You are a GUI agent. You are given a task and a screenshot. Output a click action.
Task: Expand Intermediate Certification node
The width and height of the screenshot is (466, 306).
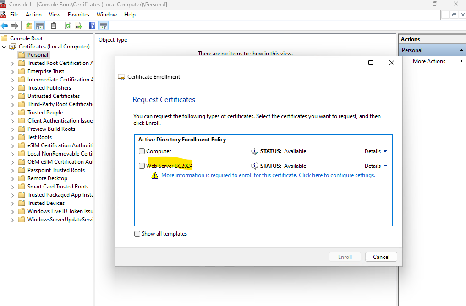pyautogui.click(x=12, y=80)
